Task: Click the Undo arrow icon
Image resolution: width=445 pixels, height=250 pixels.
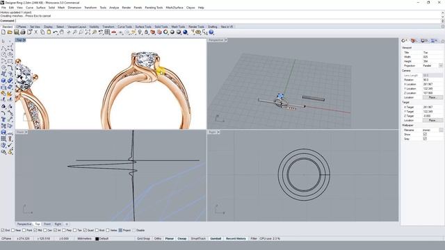Action: pos(56,33)
